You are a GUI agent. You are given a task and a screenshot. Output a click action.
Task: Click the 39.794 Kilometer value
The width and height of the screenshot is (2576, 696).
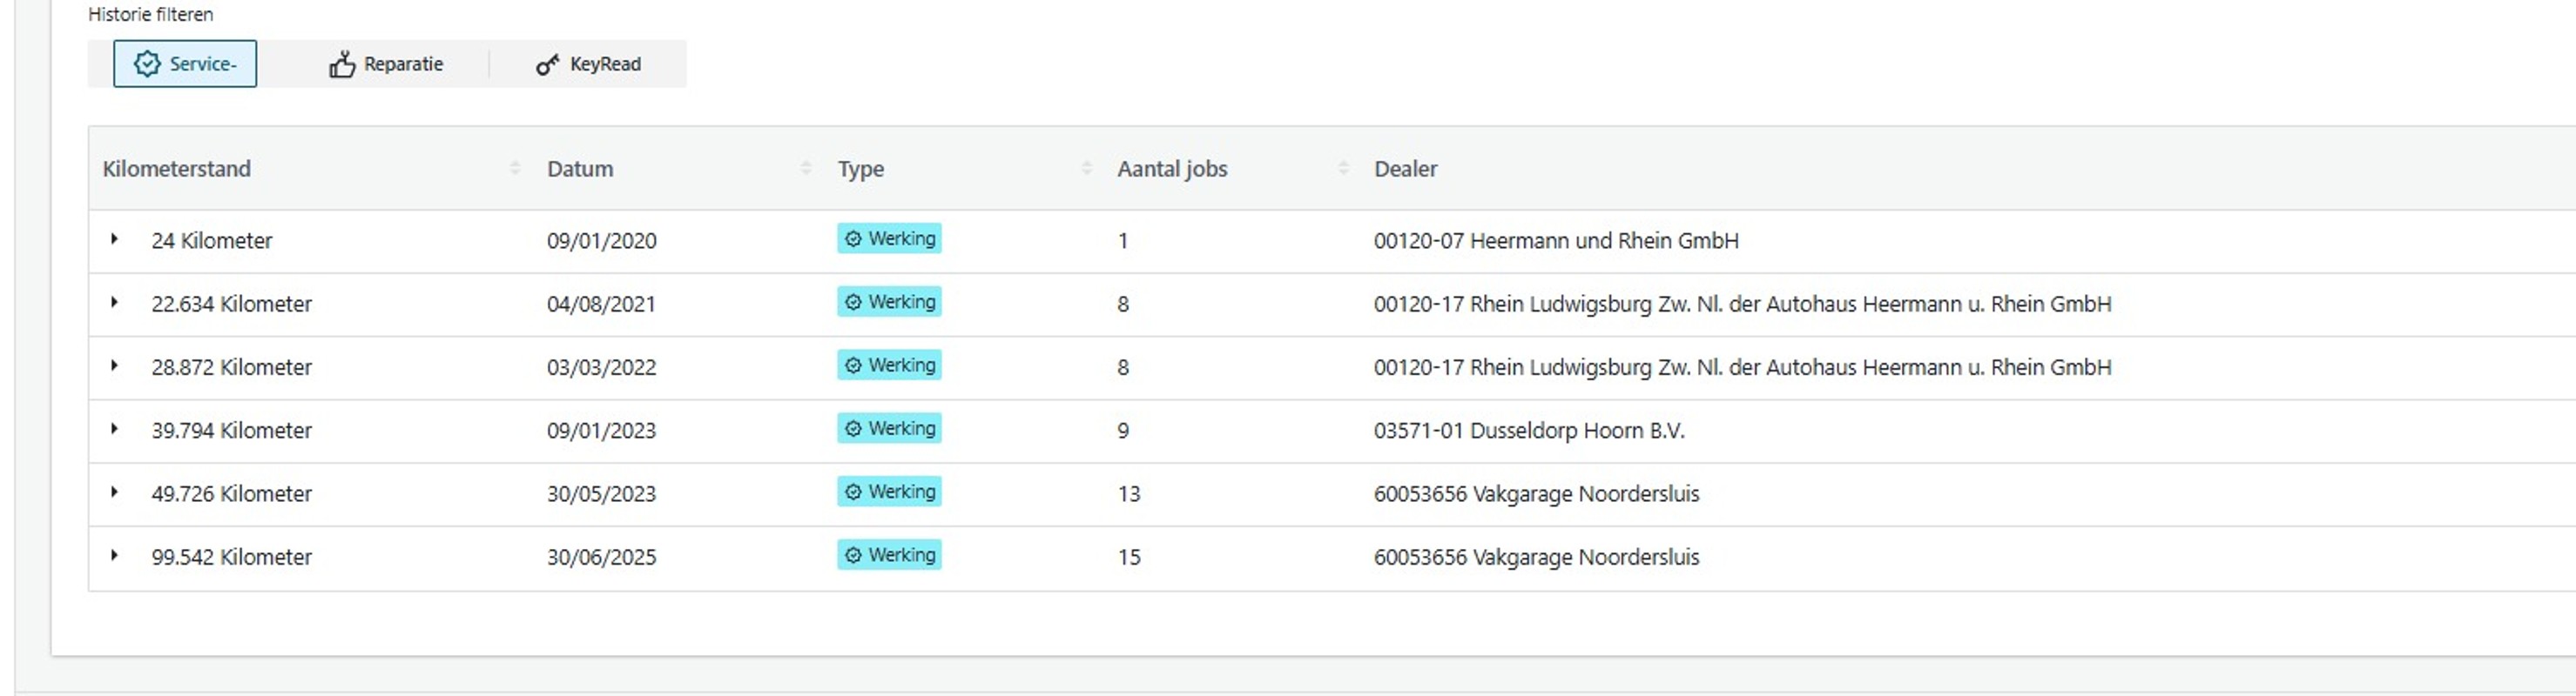click(232, 431)
